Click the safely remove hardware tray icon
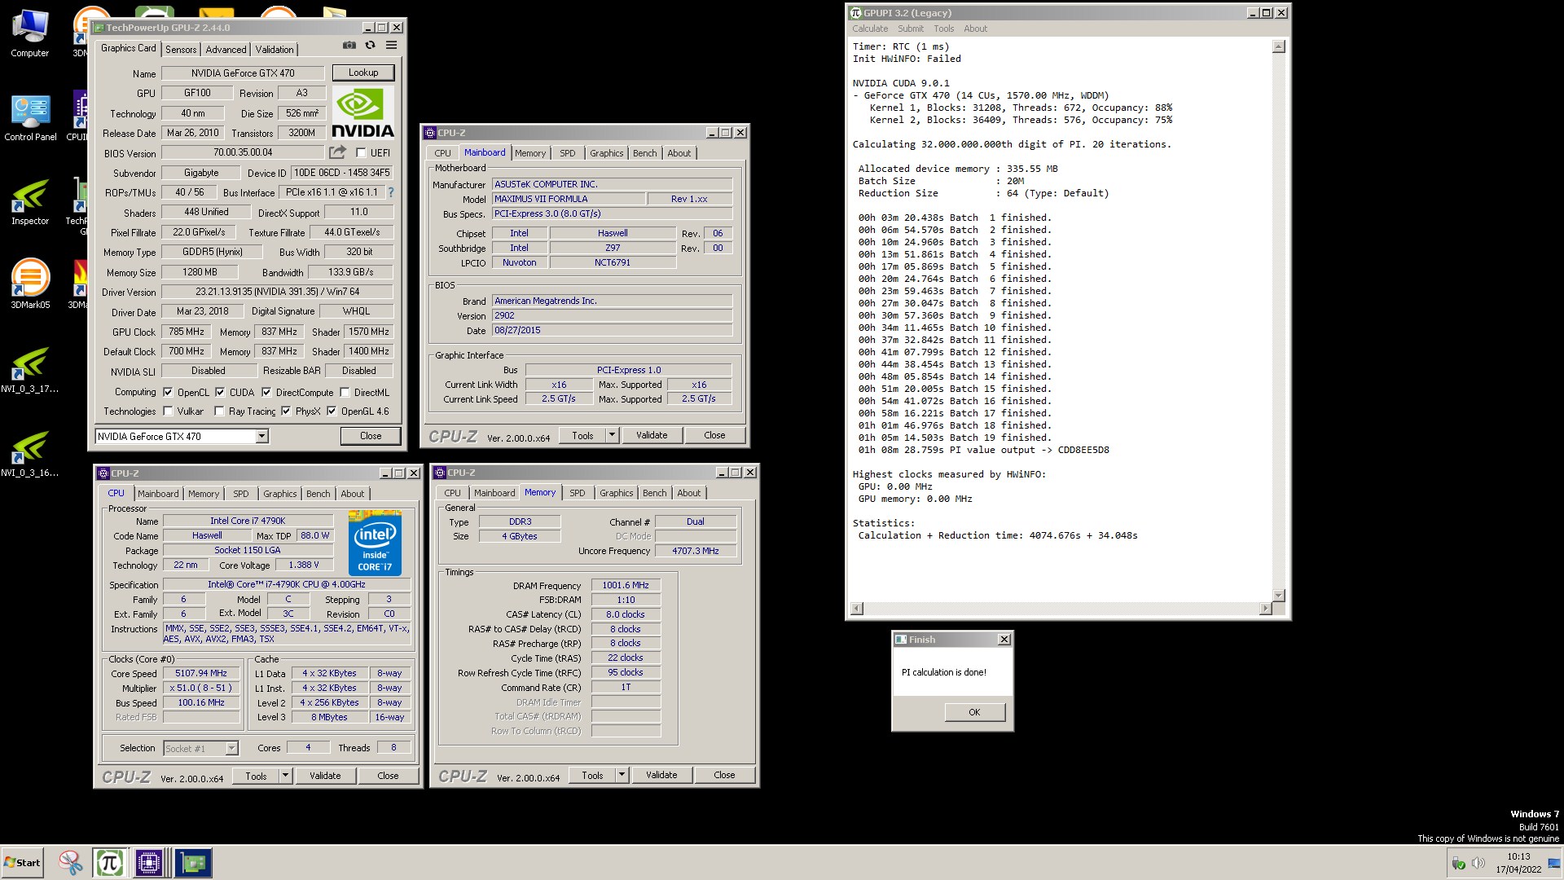Screen dimensions: 1564x880 pyautogui.click(x=1459, y=863)
